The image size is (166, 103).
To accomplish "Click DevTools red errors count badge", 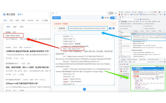I will (x=155, y=12).
